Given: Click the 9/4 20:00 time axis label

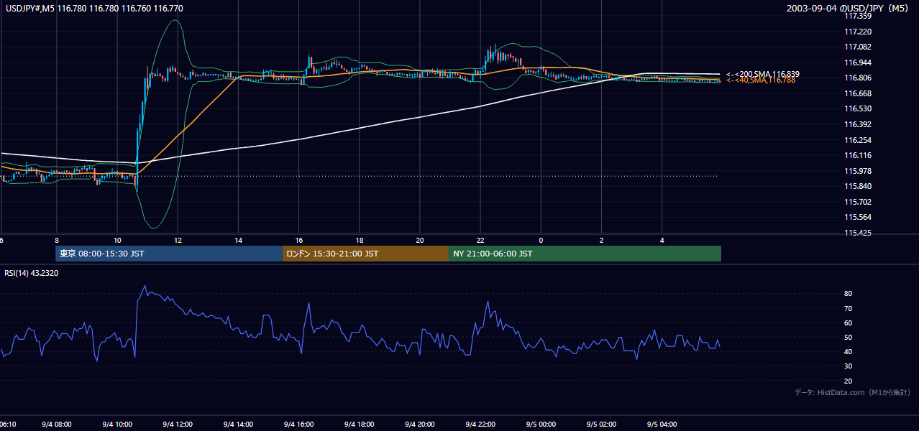Looking at the screenshot, I should point(419,425).
